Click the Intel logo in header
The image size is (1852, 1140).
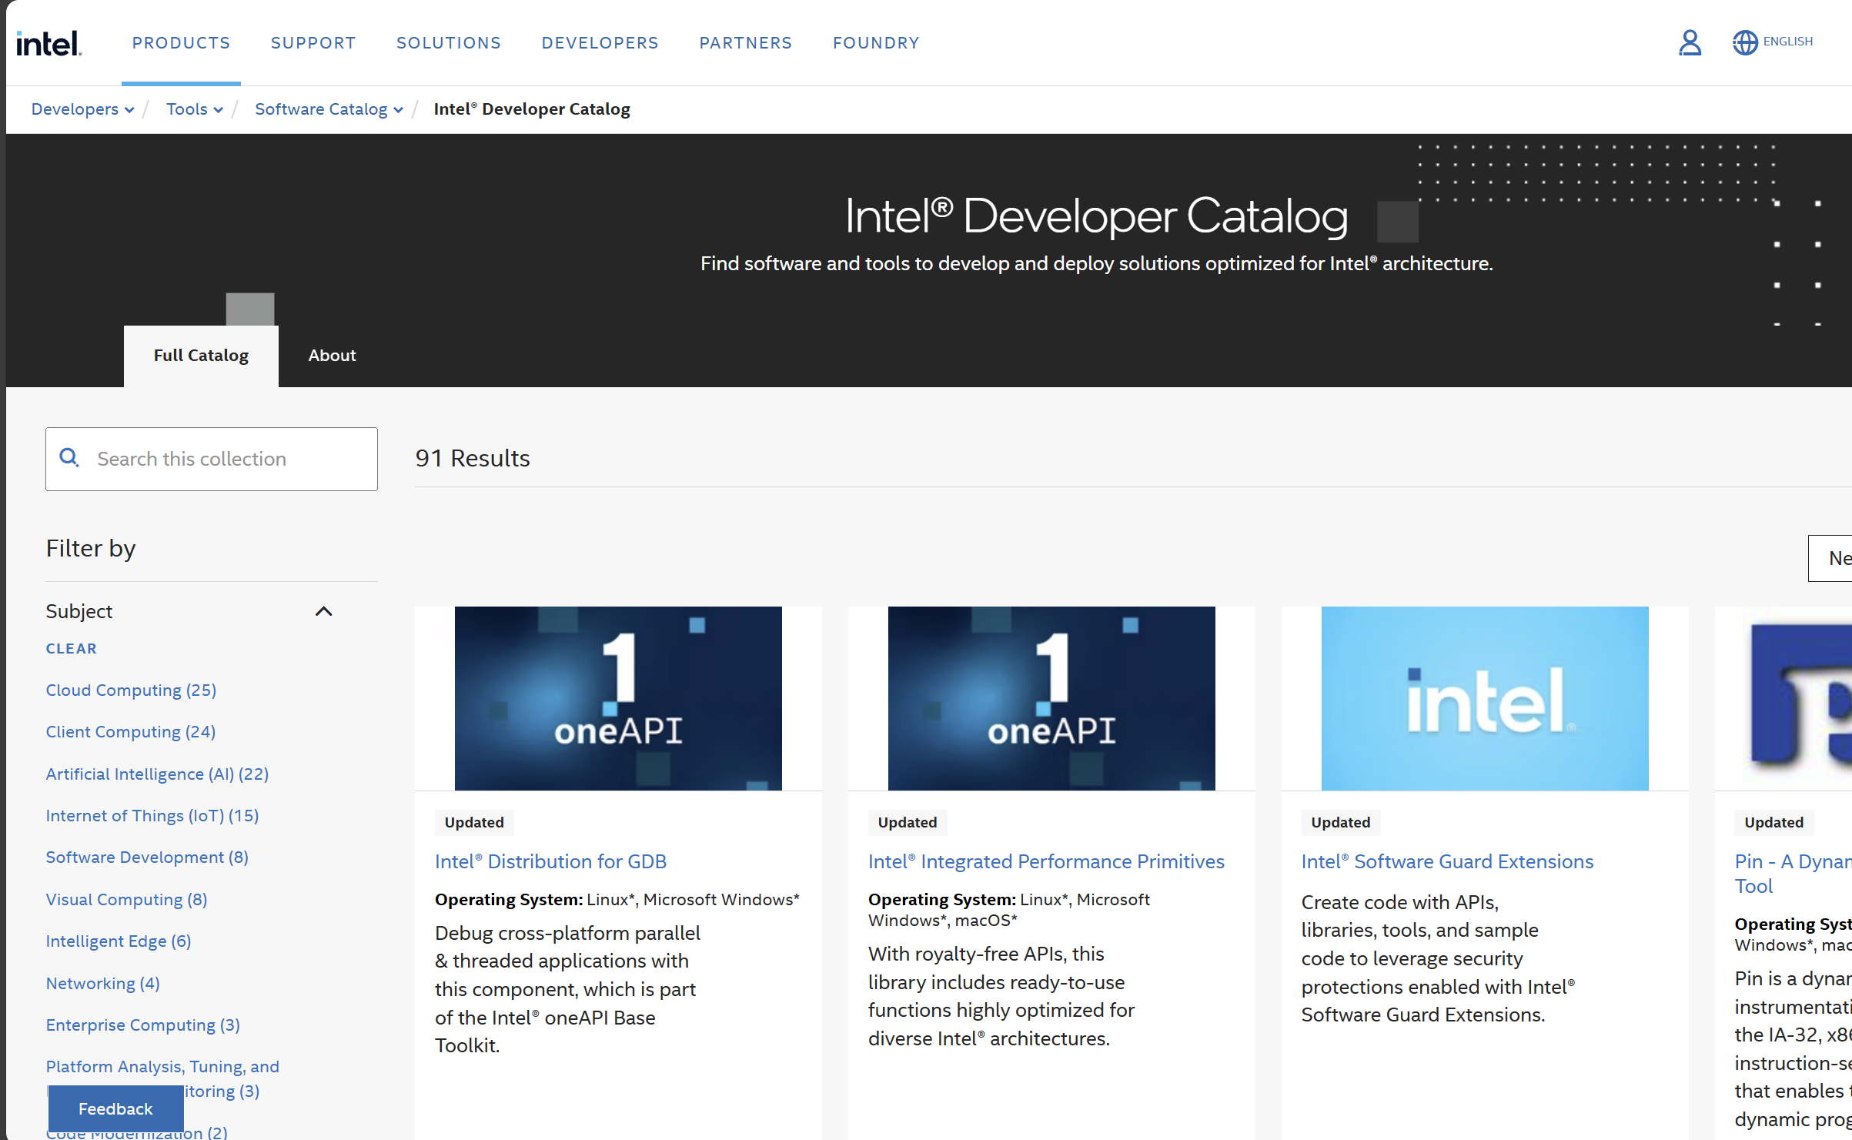point(48,43)
